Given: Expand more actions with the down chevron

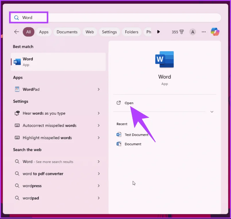Looking at the screenshot, I should pos(212,112).
